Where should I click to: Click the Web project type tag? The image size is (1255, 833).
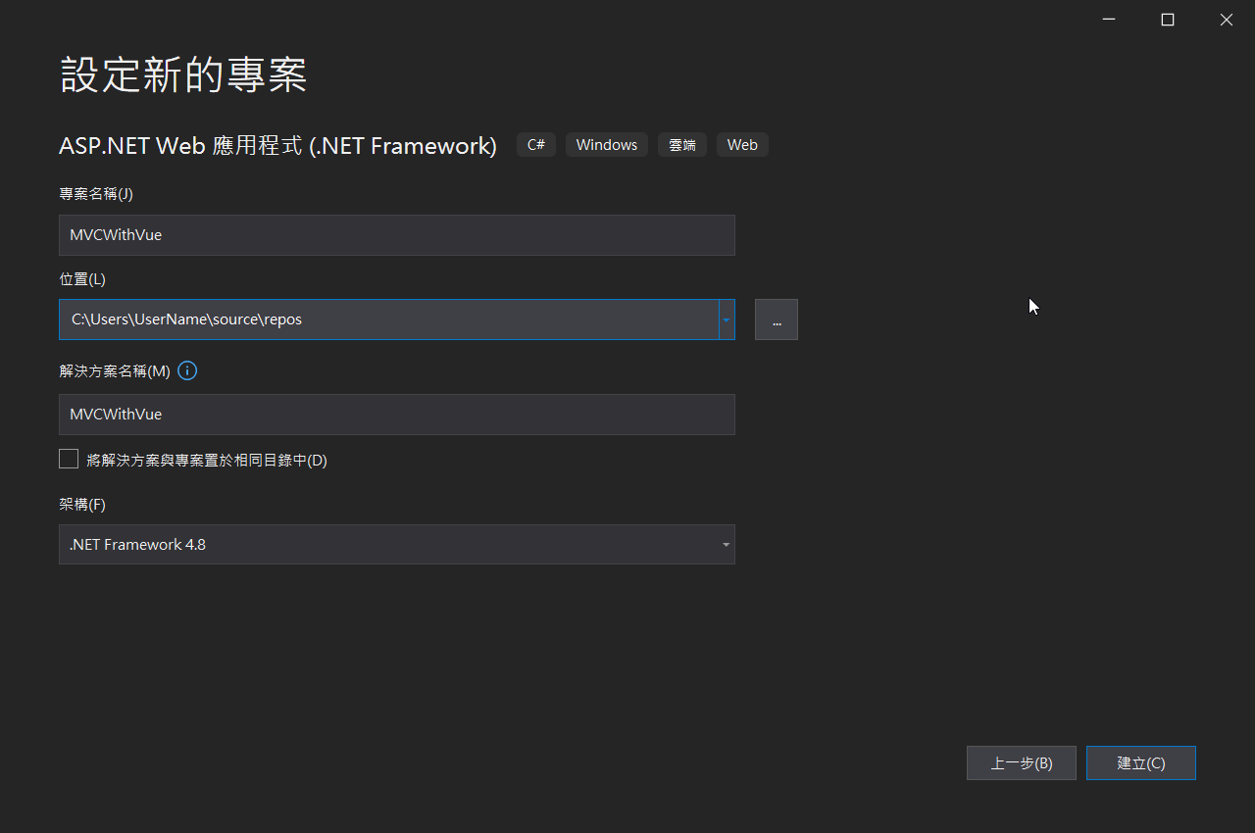(x=742, y=145)
